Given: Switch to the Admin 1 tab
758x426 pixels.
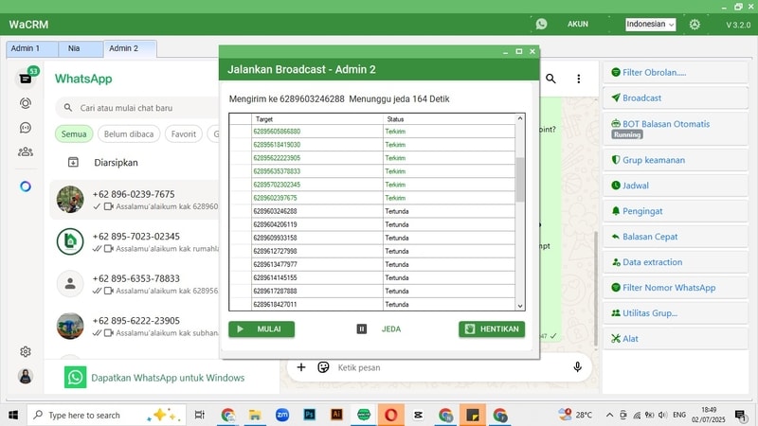Looking at the screenshot, I should coord(32,48).
